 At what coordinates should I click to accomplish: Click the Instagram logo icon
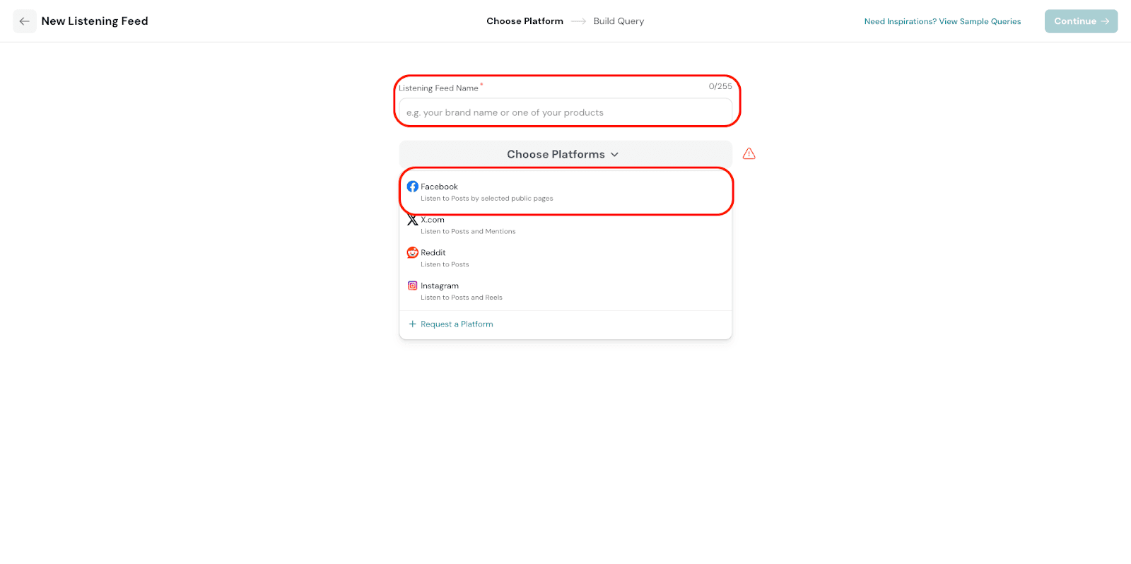pyautogui.click(x=413, y=286)
